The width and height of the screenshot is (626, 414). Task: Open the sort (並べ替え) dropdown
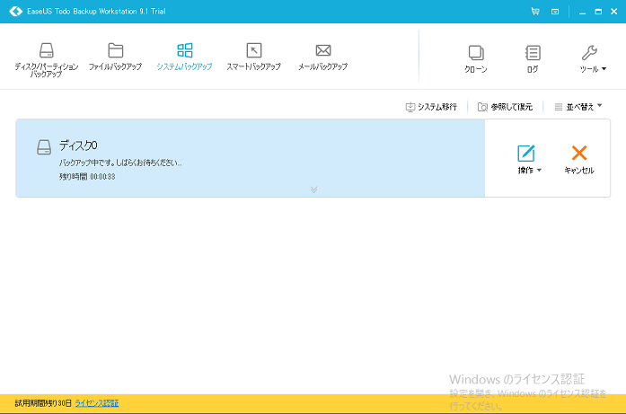tap(578, 107)
